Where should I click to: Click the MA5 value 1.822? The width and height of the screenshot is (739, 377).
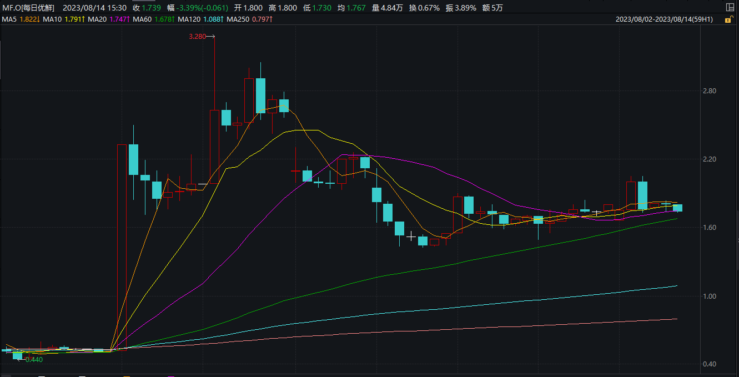(28, 19)
